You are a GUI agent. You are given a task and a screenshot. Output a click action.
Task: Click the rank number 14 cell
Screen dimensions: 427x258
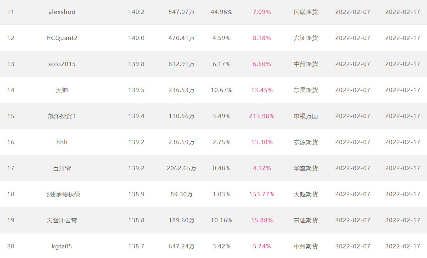point(11,90)
